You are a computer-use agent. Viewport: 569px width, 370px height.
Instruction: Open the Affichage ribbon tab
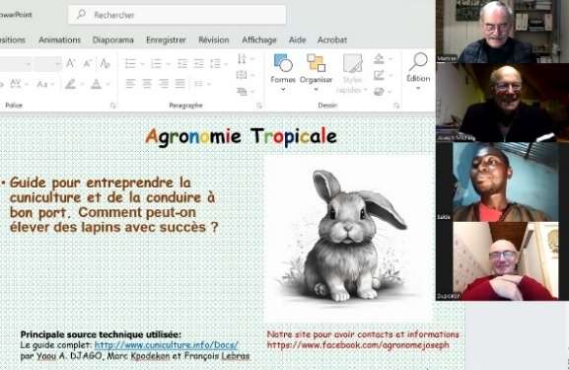(x=259, y=39)
